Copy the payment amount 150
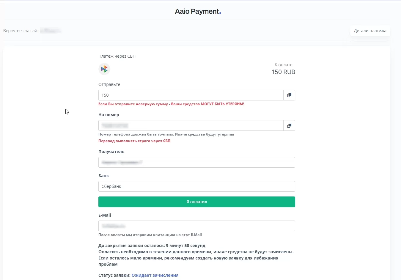This screenshot has height=280, width=401. [289, 95]
